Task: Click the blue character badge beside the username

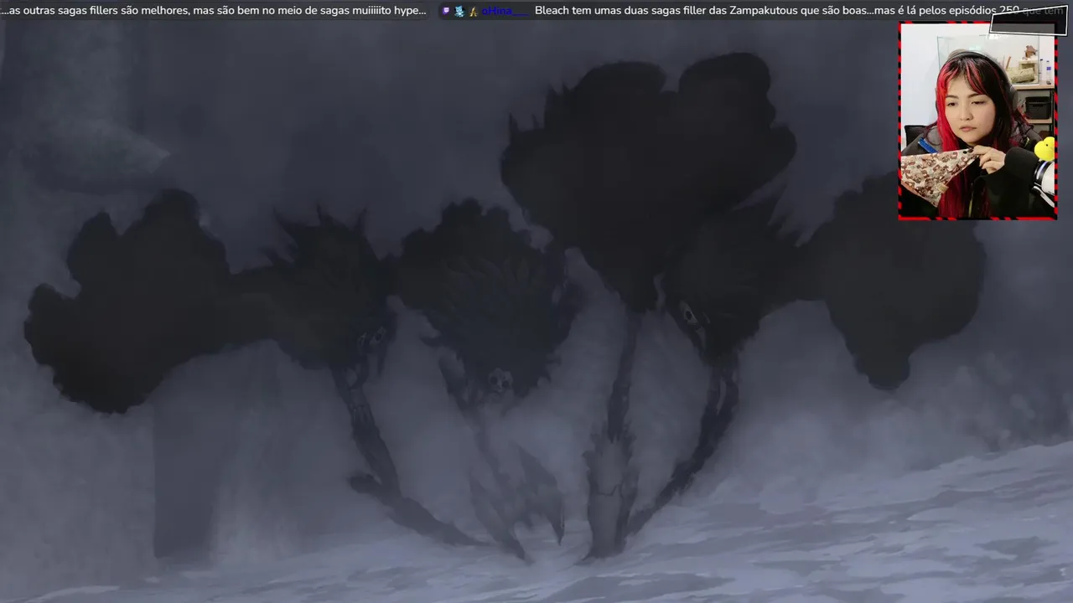Action: [459, 11]
